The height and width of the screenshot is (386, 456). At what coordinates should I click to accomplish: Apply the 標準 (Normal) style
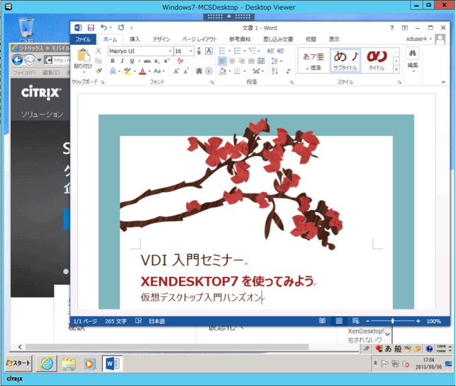pos(314,60)
